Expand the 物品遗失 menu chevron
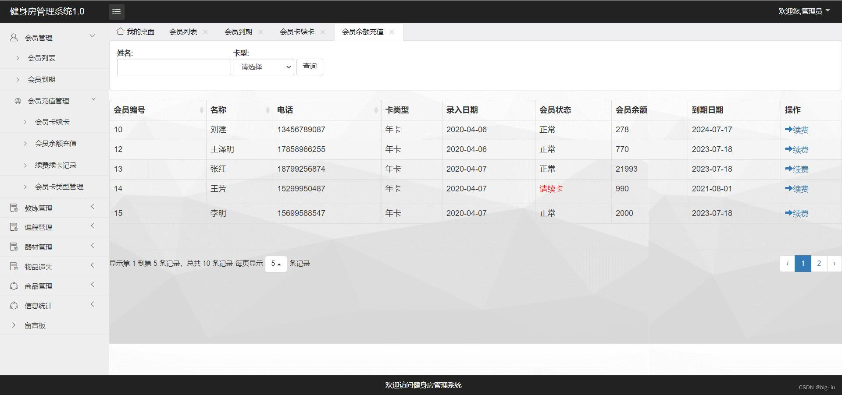 (93, 265)
